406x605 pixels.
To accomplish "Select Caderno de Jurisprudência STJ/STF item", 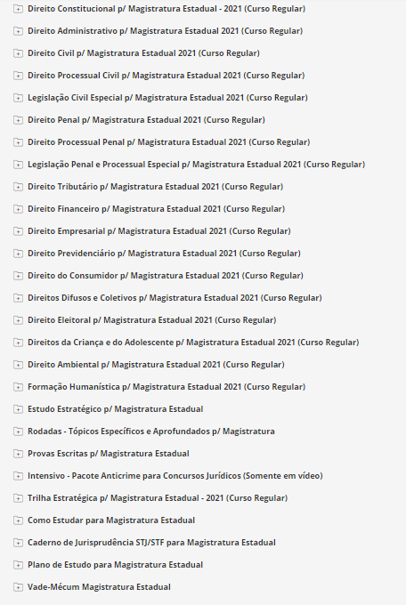I will [151, 543].
